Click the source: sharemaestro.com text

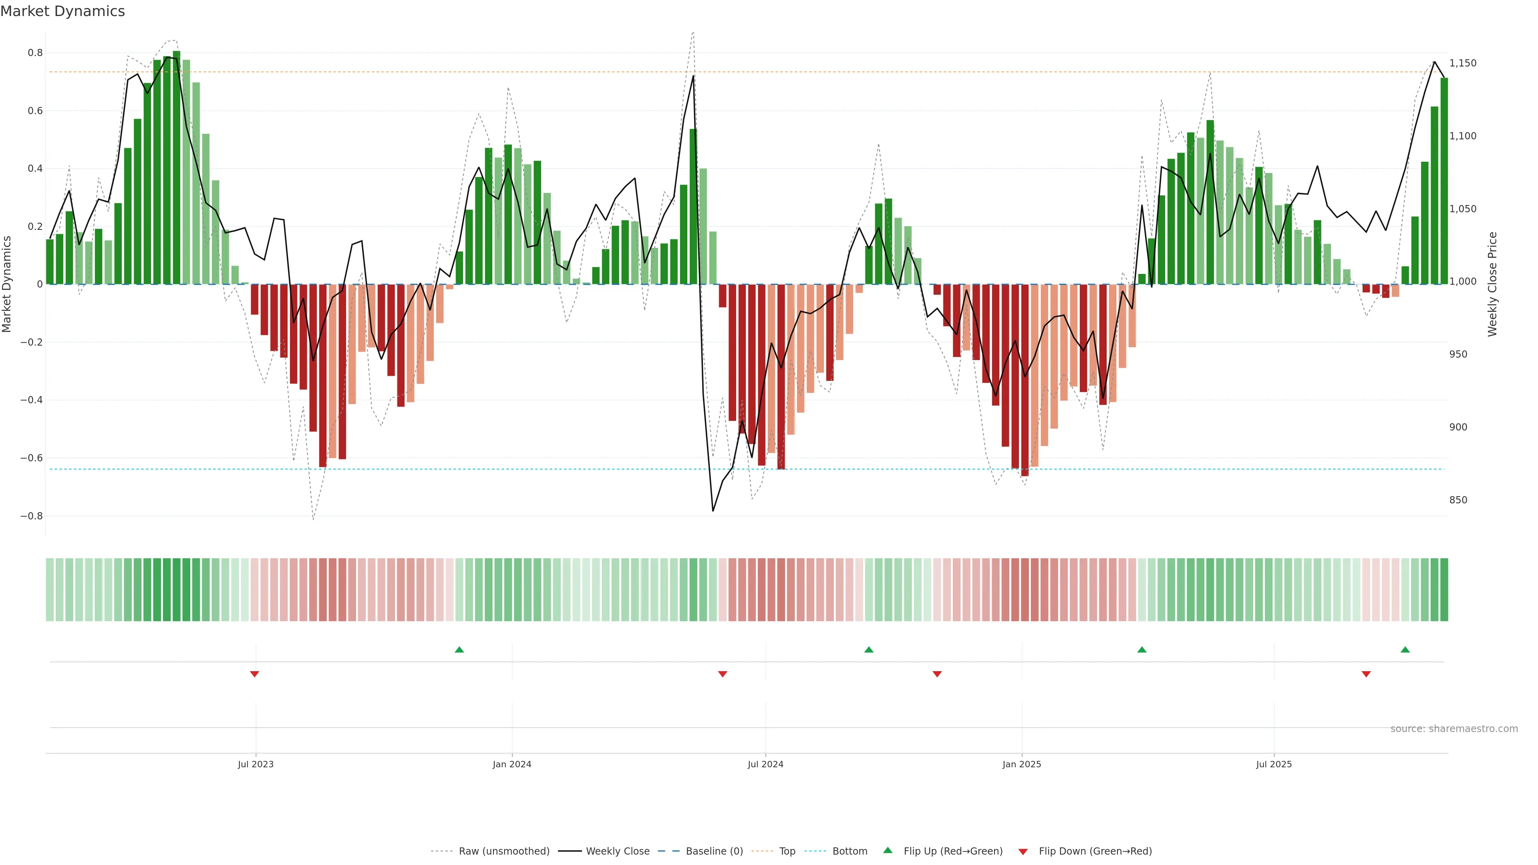(x=1454, y=729)
